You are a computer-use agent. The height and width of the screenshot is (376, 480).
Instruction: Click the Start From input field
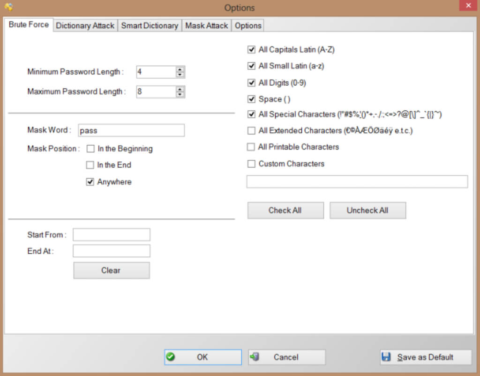click(x=112, y=235)
